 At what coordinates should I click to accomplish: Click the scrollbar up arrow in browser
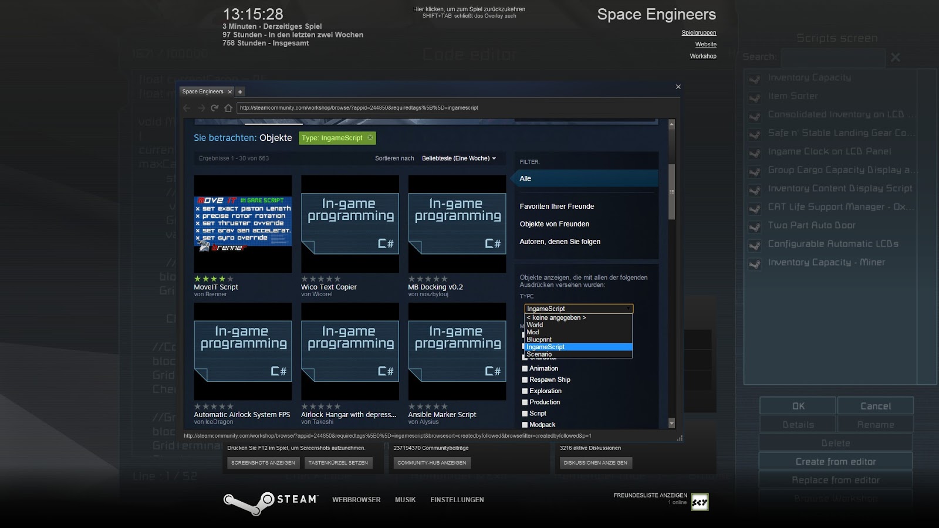tap(671, 124)
